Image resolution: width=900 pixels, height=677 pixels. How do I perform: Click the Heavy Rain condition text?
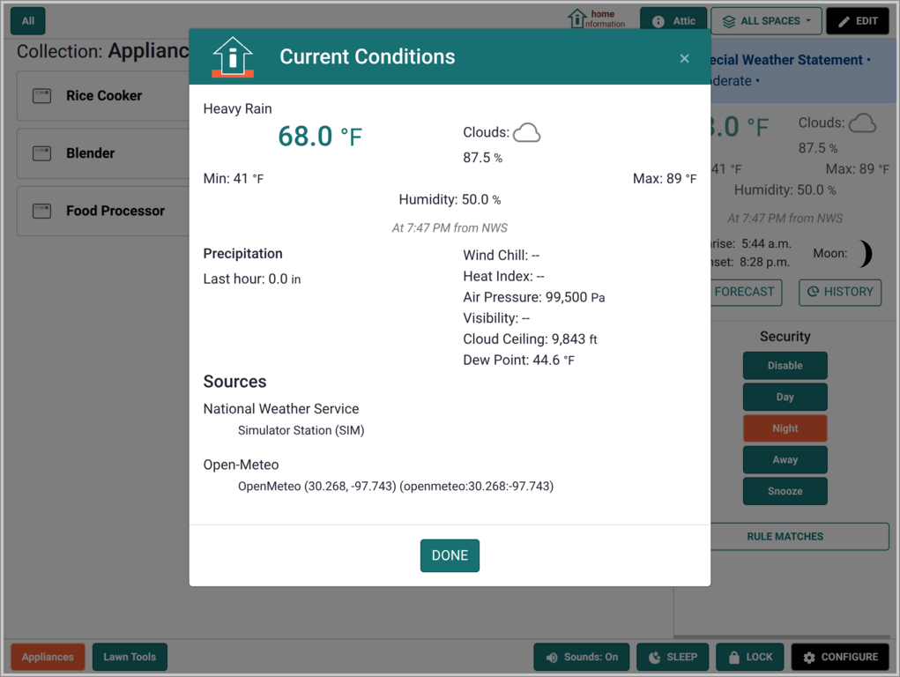(x=238, y=109)
